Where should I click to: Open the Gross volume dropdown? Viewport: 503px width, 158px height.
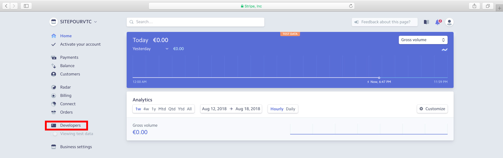(x=423, y=40)
